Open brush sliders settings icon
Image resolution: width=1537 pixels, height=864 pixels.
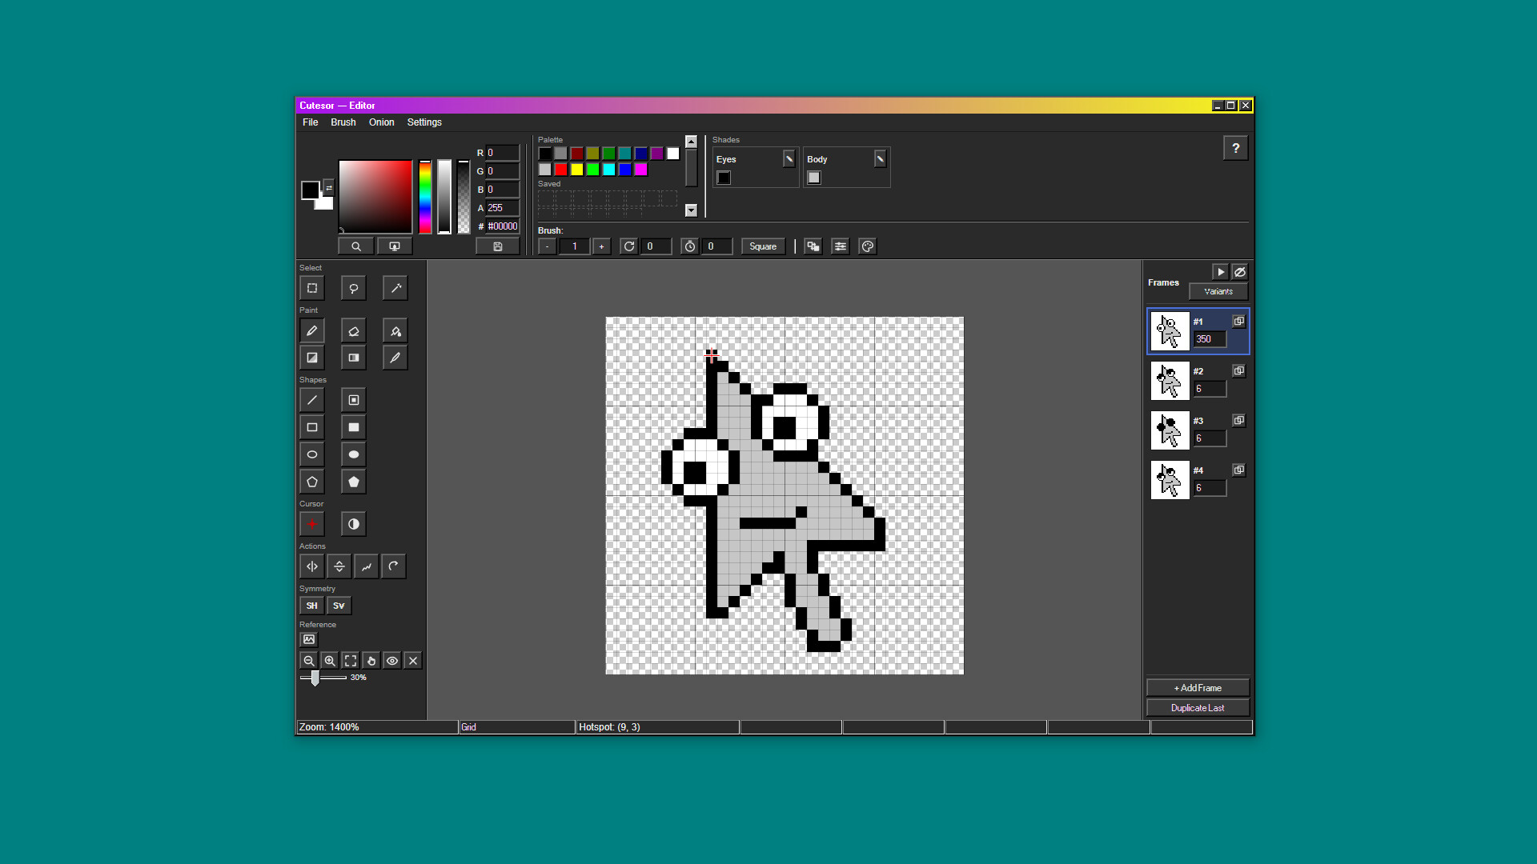click(x=841, y=246)
